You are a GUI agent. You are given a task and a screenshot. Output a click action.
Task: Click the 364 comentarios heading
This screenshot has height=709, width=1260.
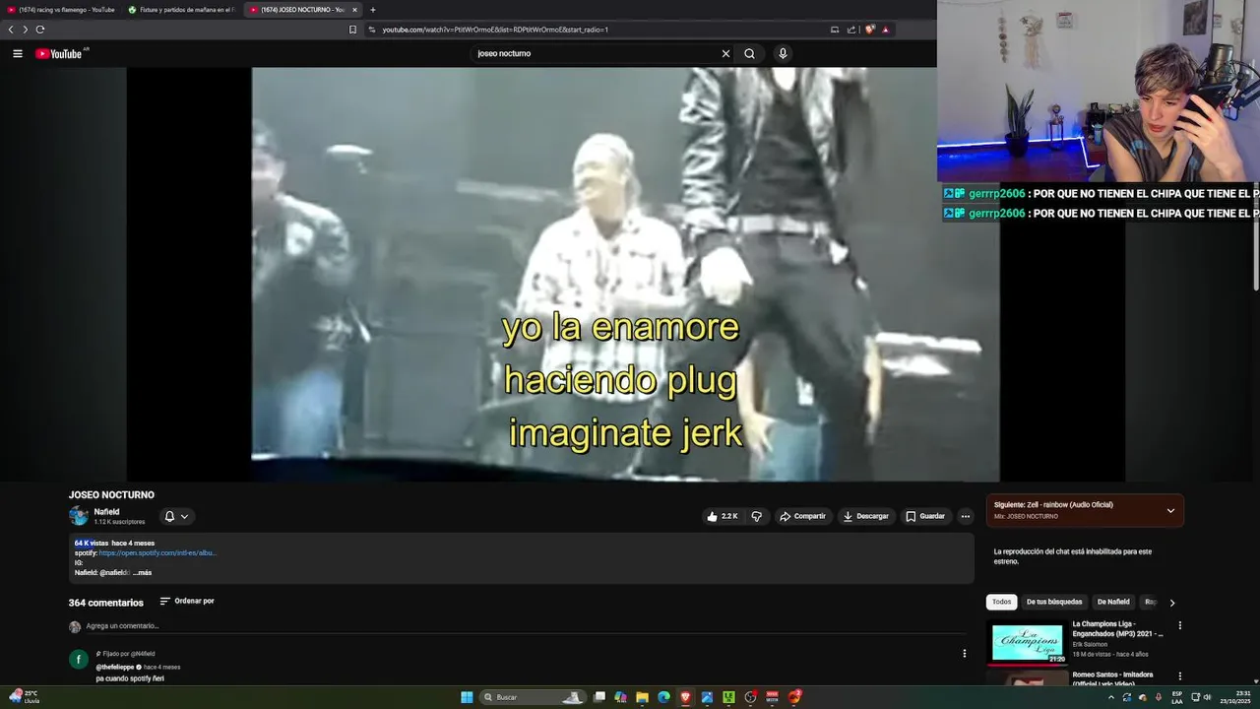tap(105, 603)
